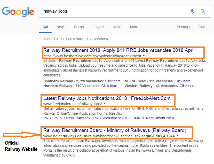214x164 pixels.
Task: Click the blue magnifier search icon
Action: tap(203, 11)
